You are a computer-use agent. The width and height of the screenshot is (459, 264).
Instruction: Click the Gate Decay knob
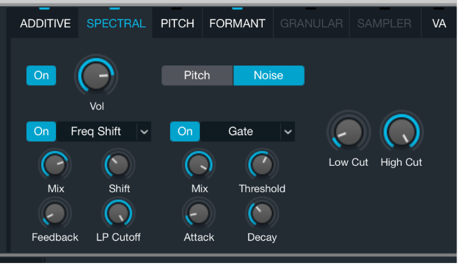pyautogui.click(x=262, y=213)
